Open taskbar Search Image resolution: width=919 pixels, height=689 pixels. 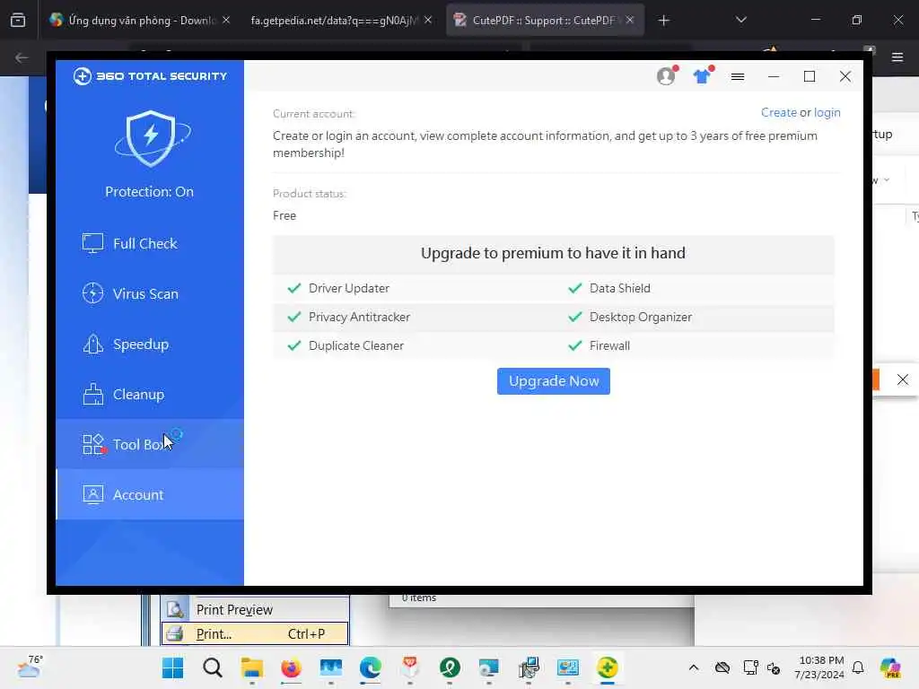(x=213, y=667)
